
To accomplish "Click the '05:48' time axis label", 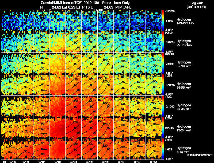I will [137, 162].
